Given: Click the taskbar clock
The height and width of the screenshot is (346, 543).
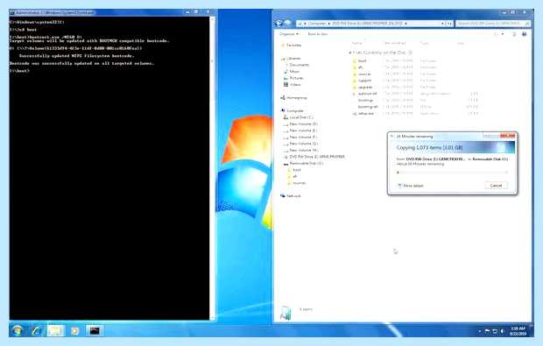Looking at the screenshot, I should [x=518, y=331].
